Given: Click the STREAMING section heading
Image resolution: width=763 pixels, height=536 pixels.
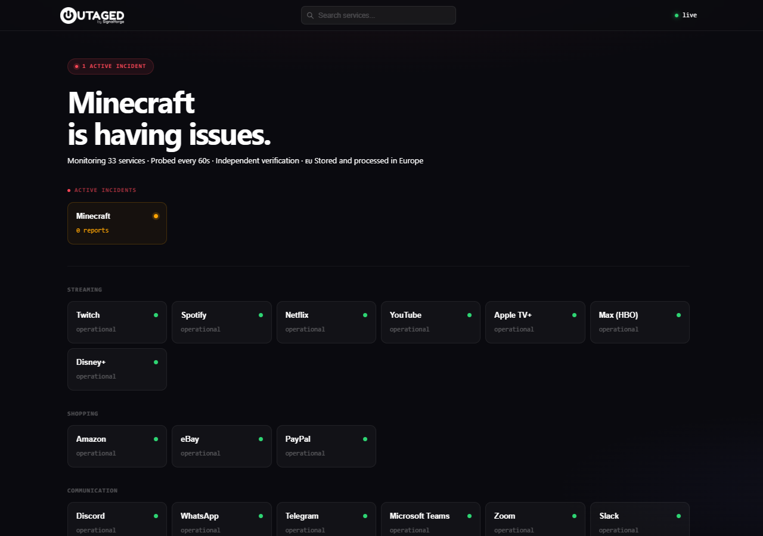Looking at the screenshot, I should pyautogui.click(x=84, y=289).
